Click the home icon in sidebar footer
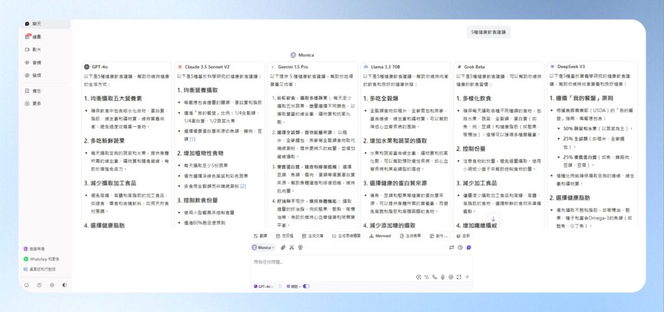Image resolution: width=664 pixels, height=312 pixels. 27,284
